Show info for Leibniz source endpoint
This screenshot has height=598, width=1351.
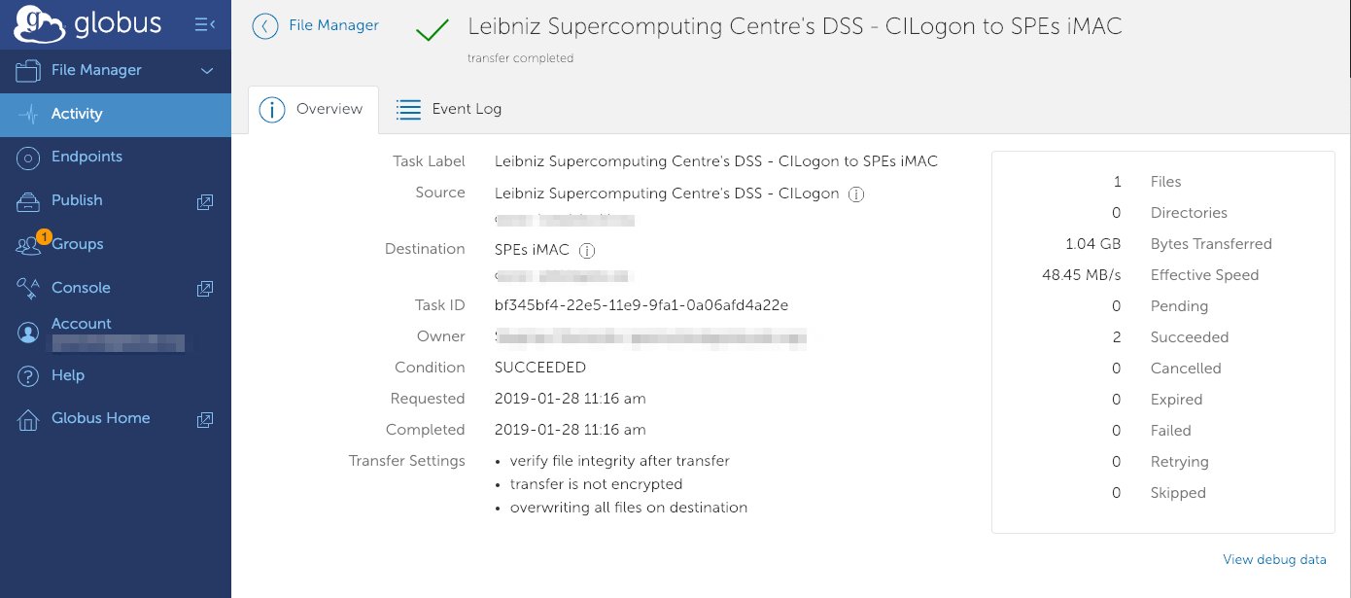point(856,193)
